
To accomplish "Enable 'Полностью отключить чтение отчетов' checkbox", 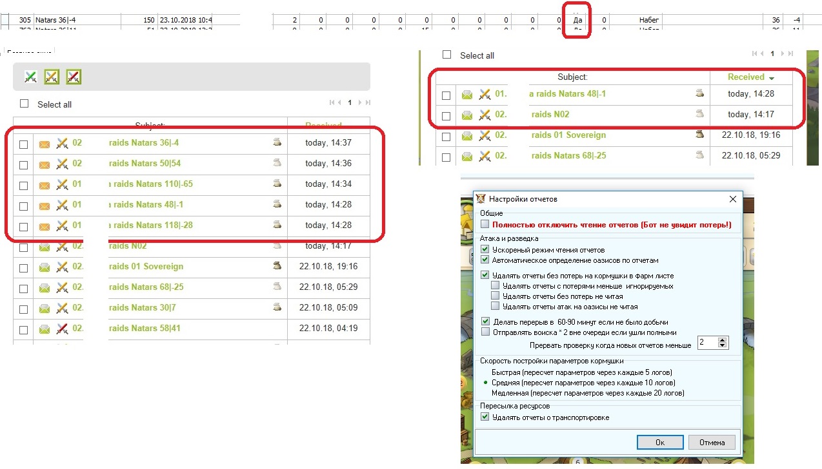I will click(485, 224).
